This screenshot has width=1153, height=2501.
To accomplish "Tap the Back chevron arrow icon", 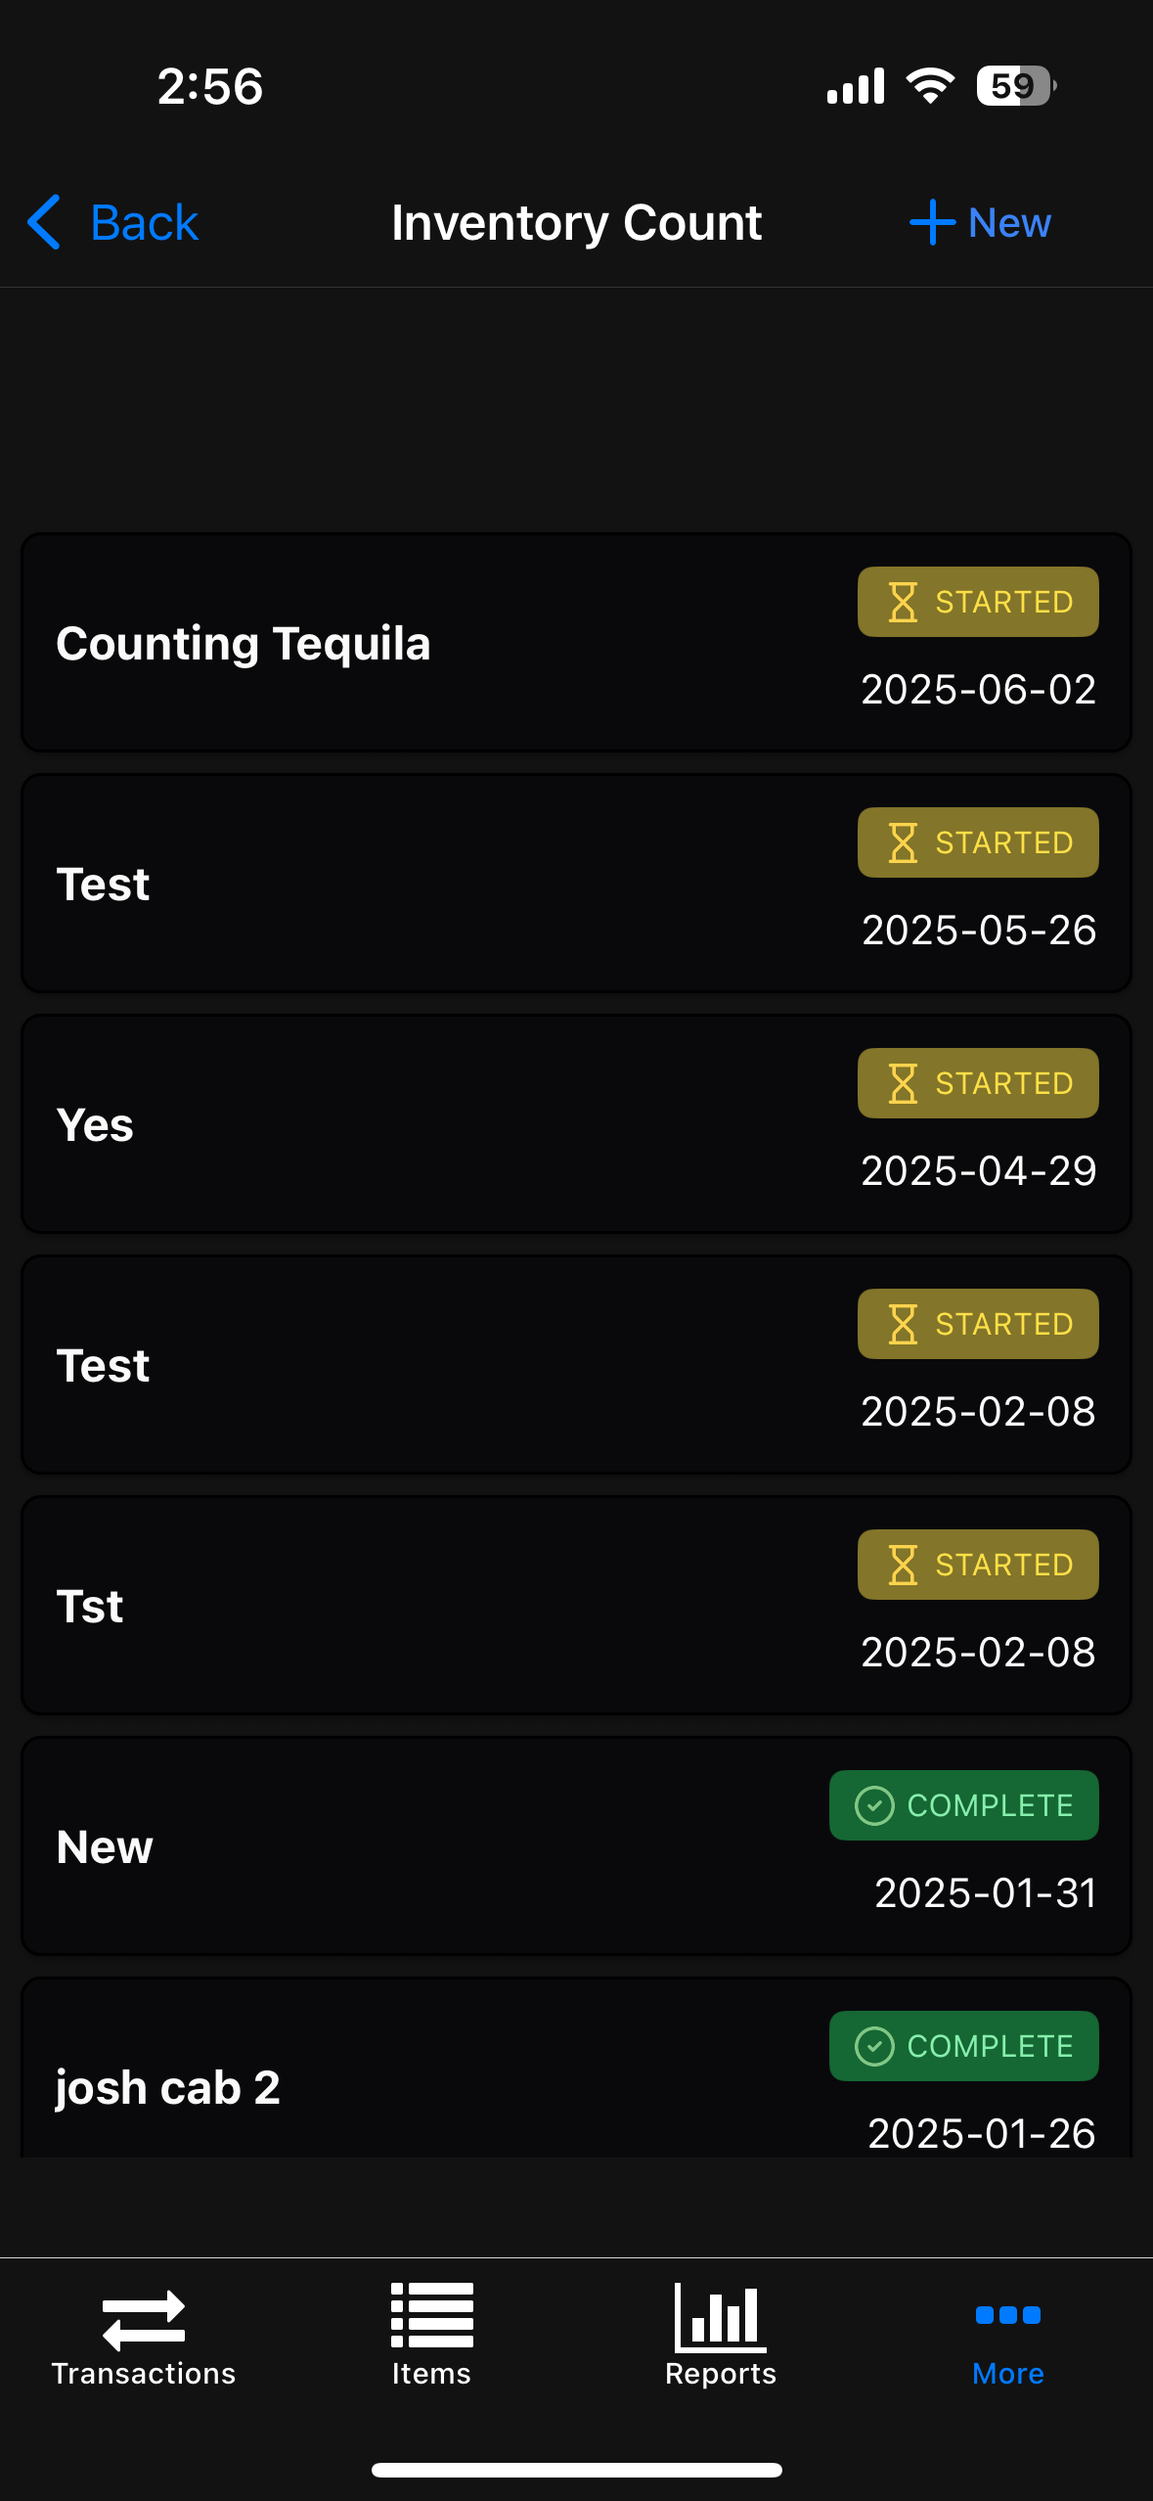I will pyautogui.click(x=45, y=222).
